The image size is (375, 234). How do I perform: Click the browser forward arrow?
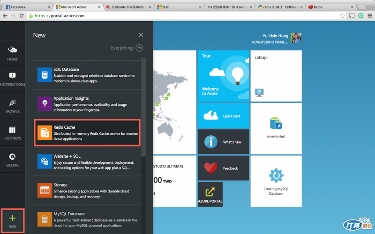13,16
